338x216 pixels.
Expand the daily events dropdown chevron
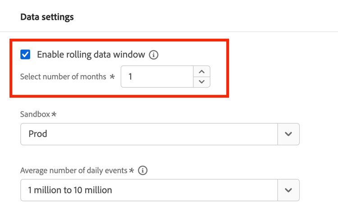288,190
